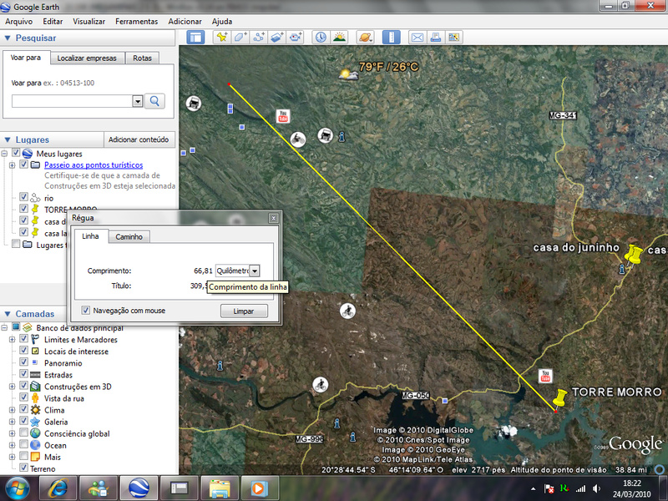Click the Windows Start orb
Screen dimensions: 668x501
(17, 488)
